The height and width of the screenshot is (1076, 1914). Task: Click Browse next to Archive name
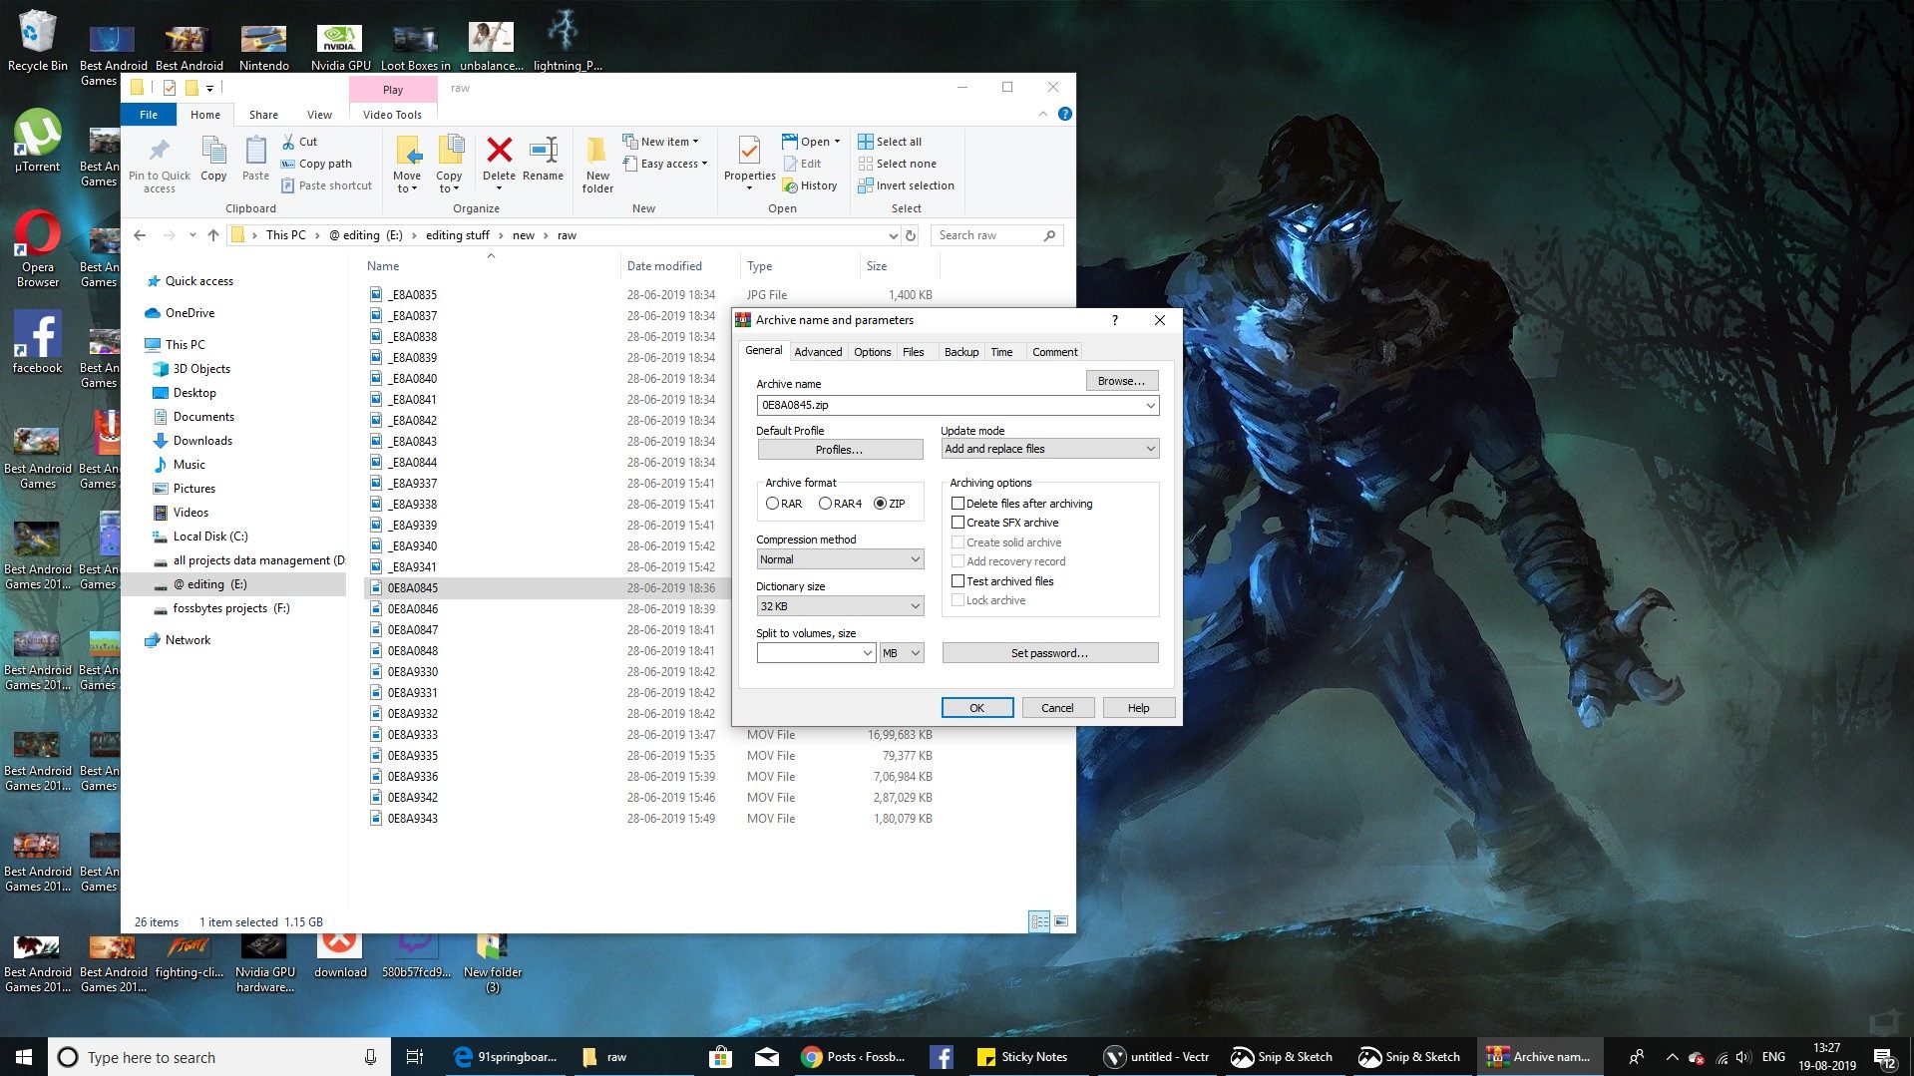click(x=1121, y=380)
